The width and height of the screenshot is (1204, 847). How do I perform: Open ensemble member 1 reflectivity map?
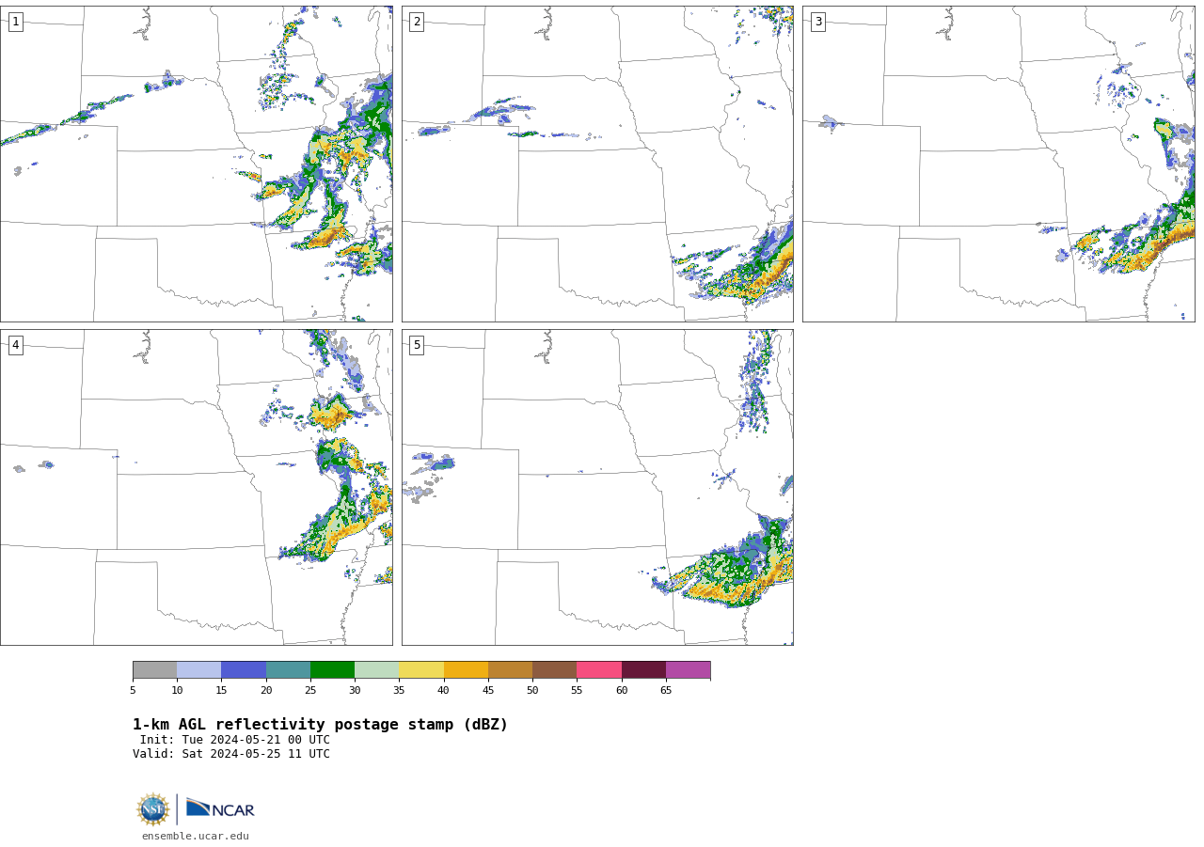197,165
